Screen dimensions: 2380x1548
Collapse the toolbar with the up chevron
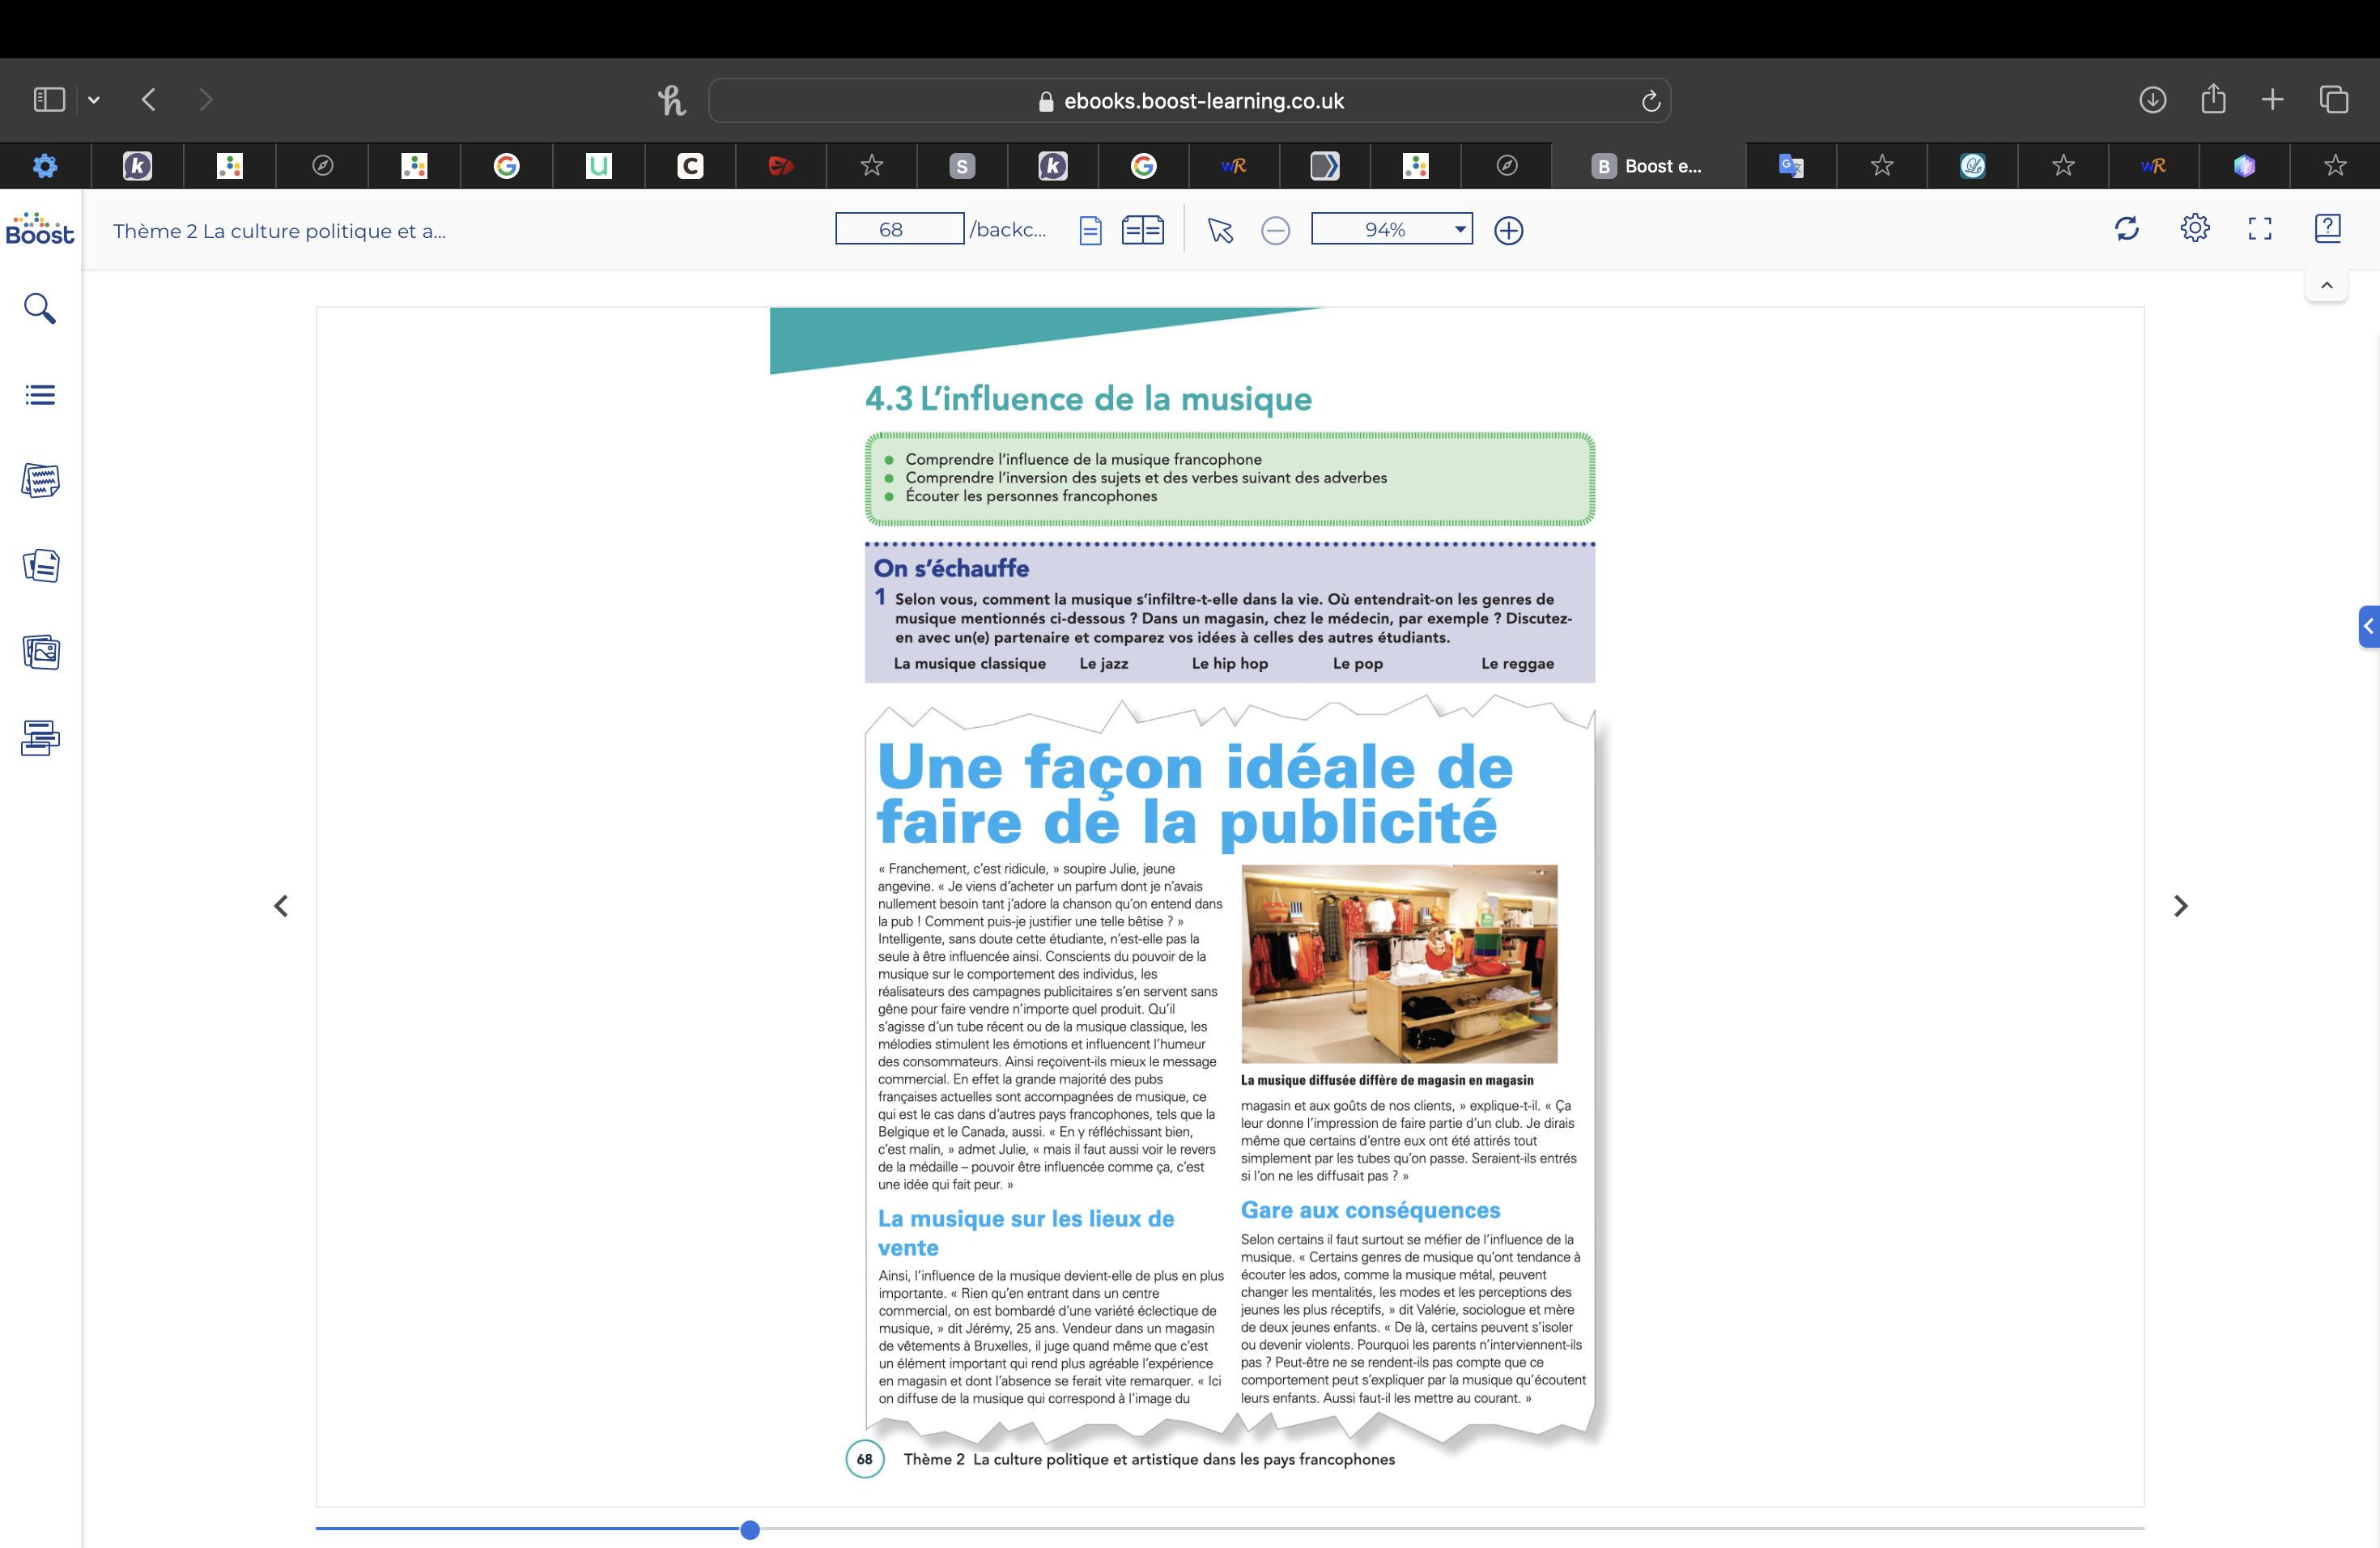pos(2327,286)
